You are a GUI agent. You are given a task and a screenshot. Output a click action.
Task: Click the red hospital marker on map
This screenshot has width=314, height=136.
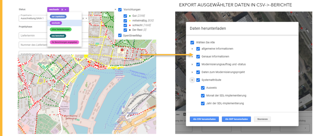pyautogui.click(x=123, y=50)
